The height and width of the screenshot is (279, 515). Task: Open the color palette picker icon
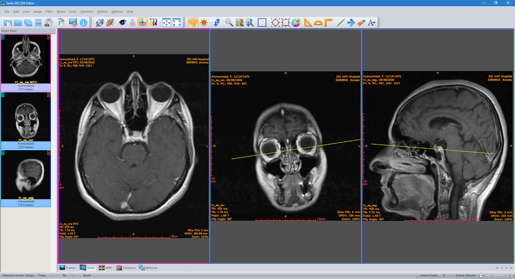coord(296,23)
